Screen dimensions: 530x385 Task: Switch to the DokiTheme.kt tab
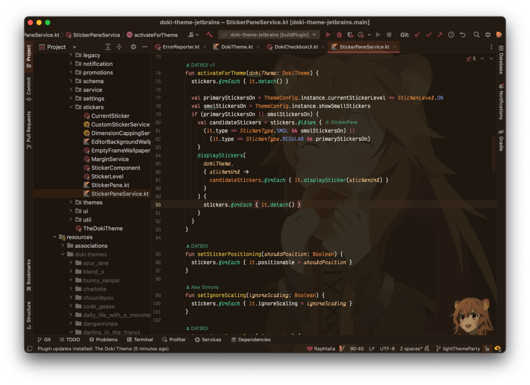236,47
